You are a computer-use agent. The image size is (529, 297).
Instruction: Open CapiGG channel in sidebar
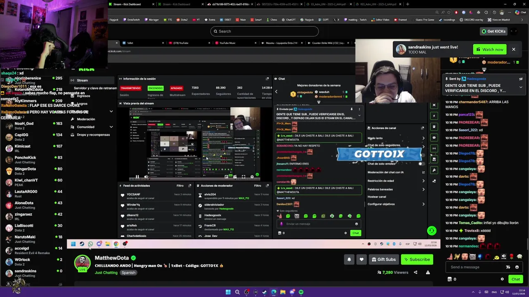(x=34, y=137)
